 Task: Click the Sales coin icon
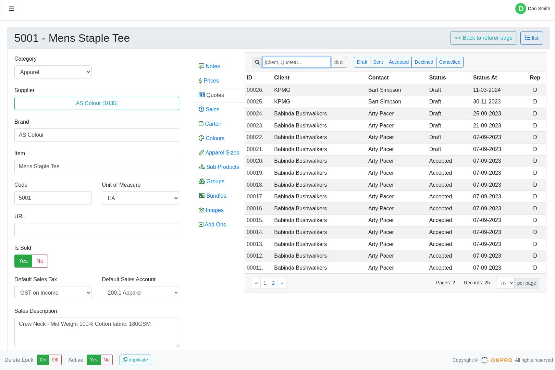pyautogui.click(x=201, y=109)
